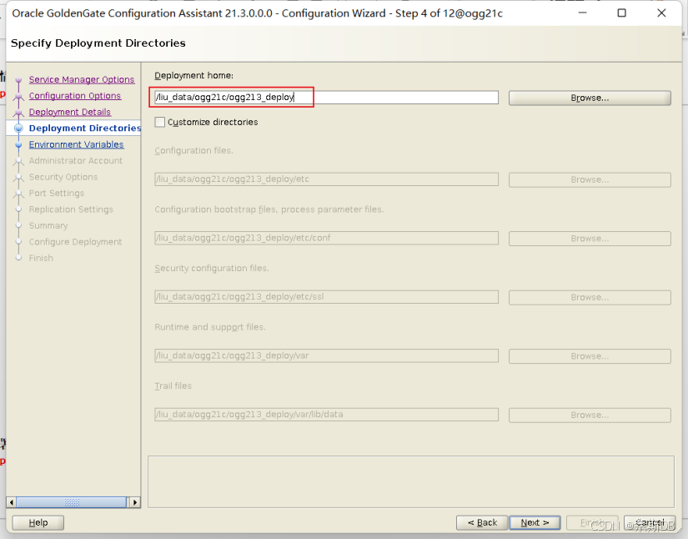This screenshot has width=688, height=539.
Task: Open the Service Manager Options step
Action: click(82, 79)
